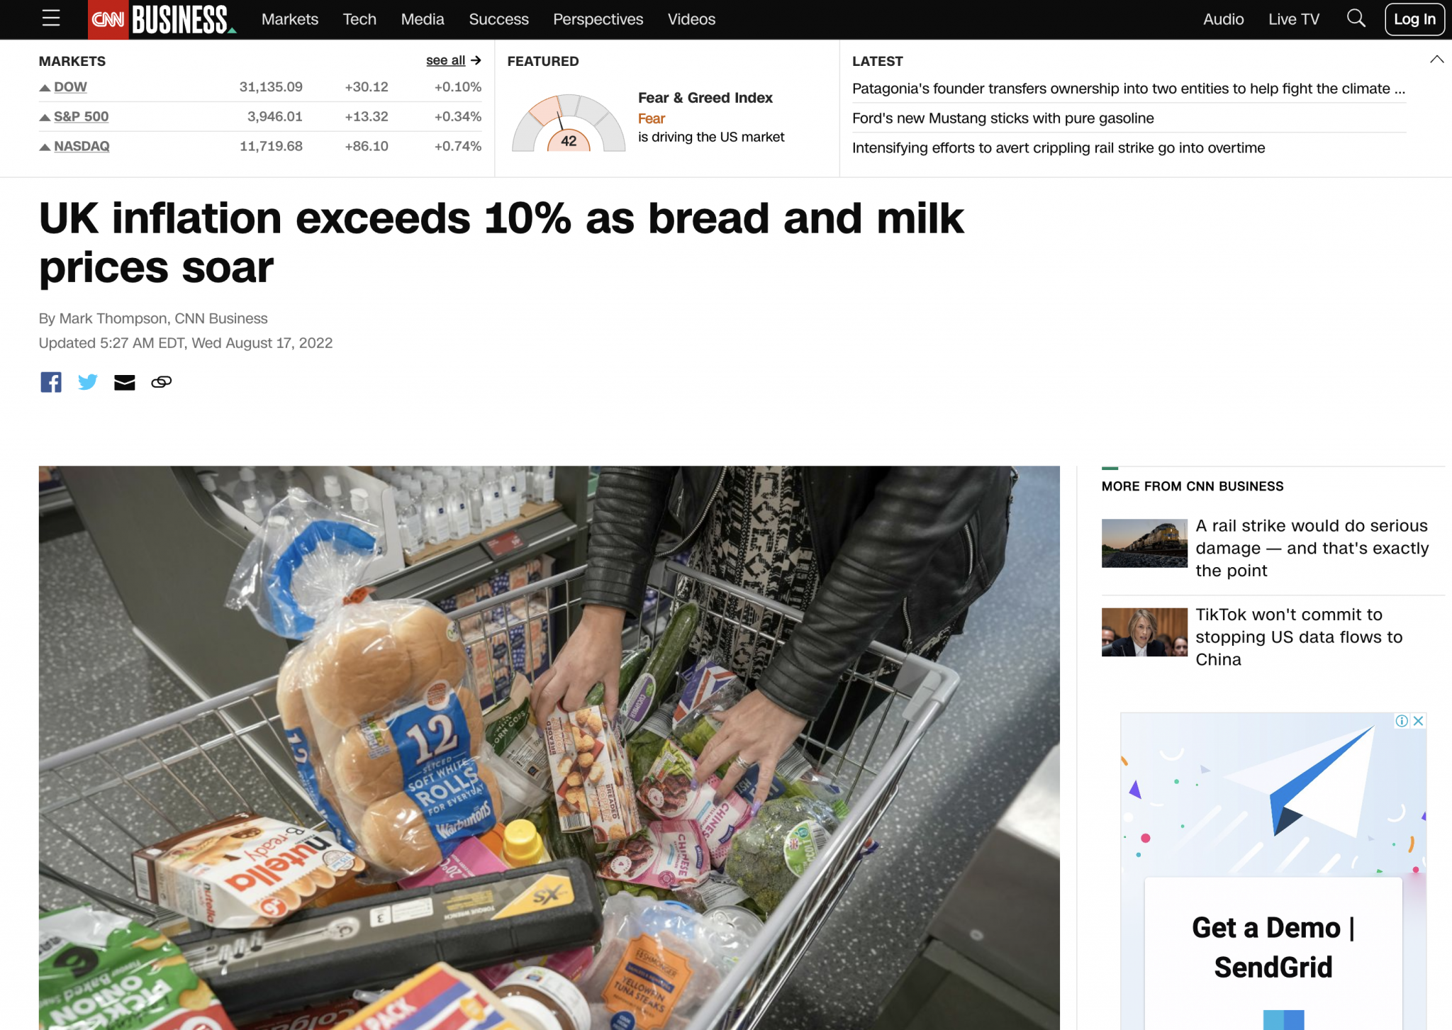Go to the Videos section
Image resolution: width=1452 pixels, height=1030 pixels.
tap(691, 19)
